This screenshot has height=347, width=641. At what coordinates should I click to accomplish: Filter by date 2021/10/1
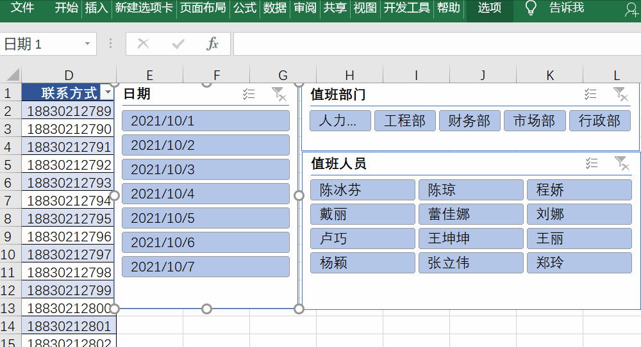(x=206, y=120)
